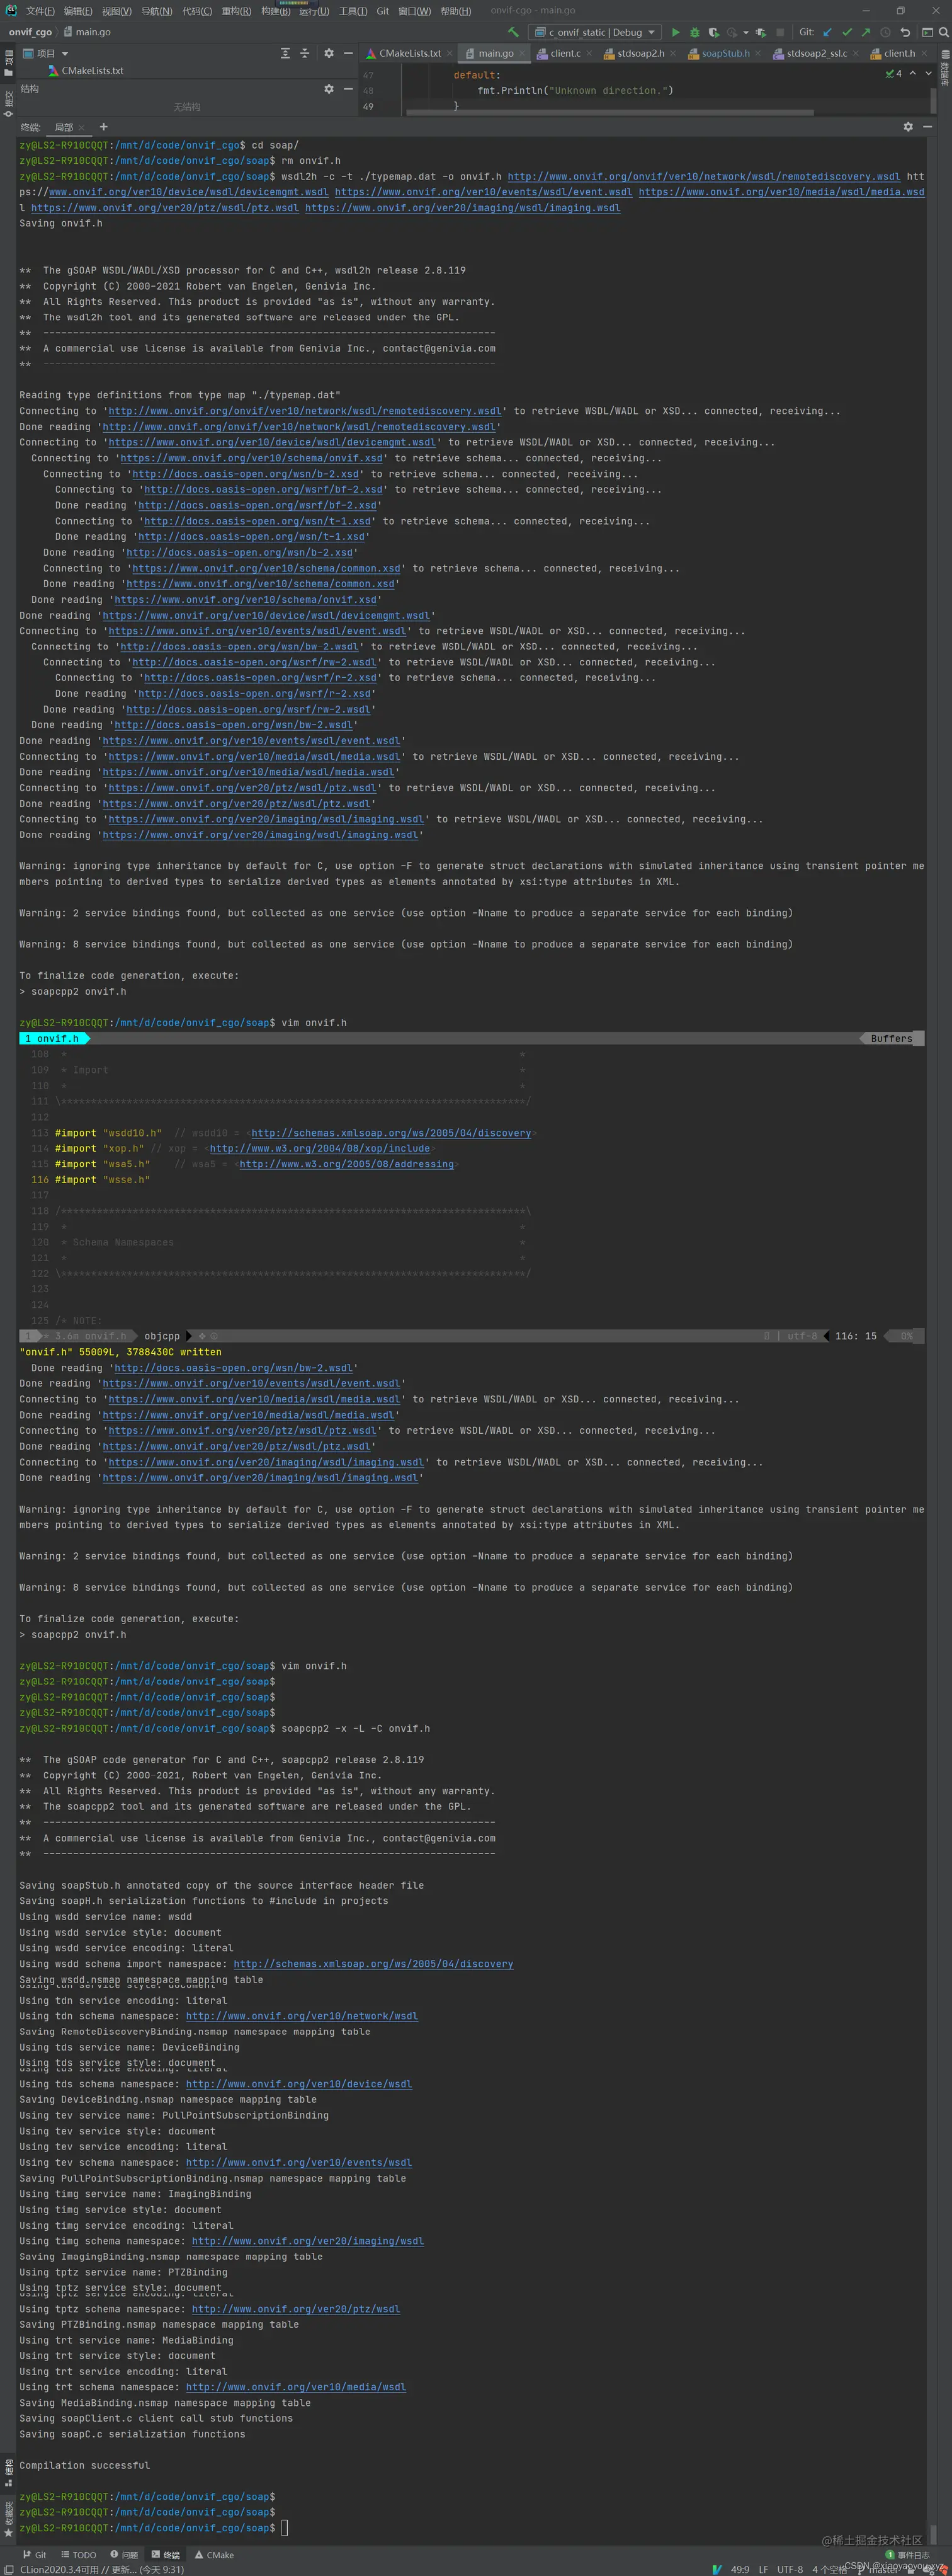Open 编辑(E) menu

[x=78, y=11]
